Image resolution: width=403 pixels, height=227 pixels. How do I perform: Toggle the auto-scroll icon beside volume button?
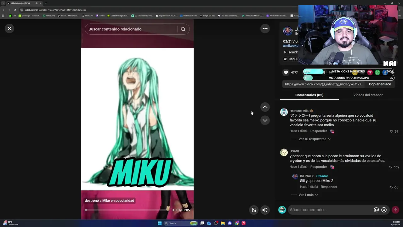pos(254,210)
